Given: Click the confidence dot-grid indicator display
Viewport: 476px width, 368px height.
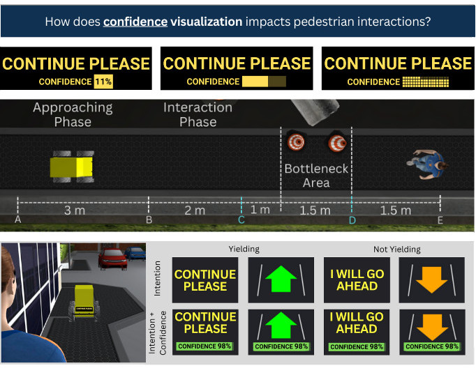Looking at the screenshot, I should click(424, 82).
